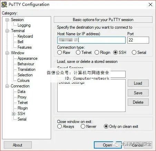Click the About button

pyautogui.click(x=18, y=145)
